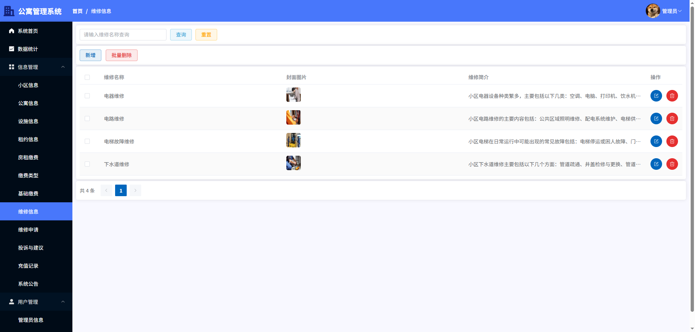Click the apartment system building logo icon
This screenshot has height=332, width=695.
9,11
